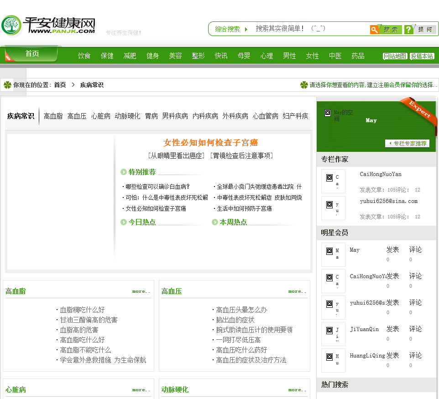Open the HuangLiQing member name link
This screenshot has width=439, height=399.
[367, 355]
